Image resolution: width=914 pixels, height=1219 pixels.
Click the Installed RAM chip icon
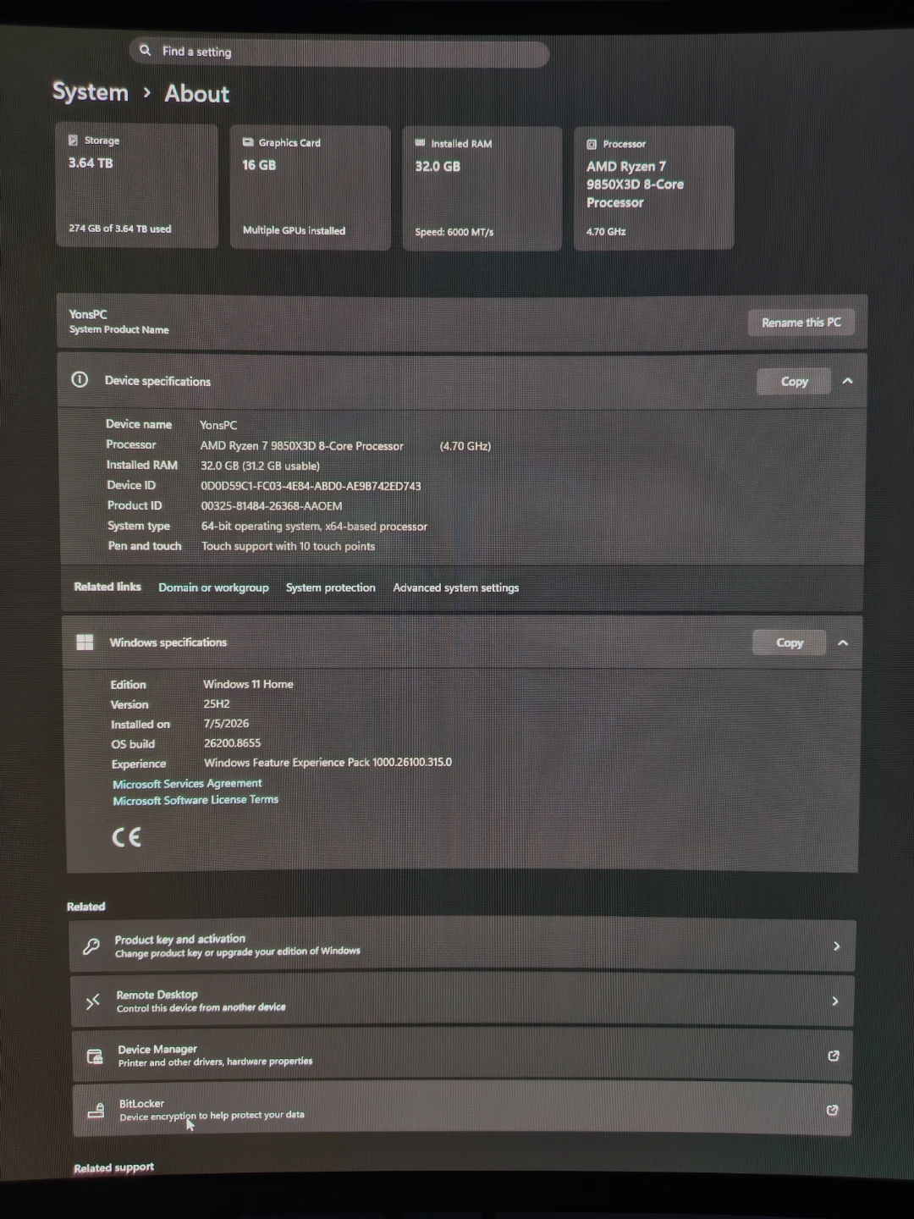(x=421, y=143)
